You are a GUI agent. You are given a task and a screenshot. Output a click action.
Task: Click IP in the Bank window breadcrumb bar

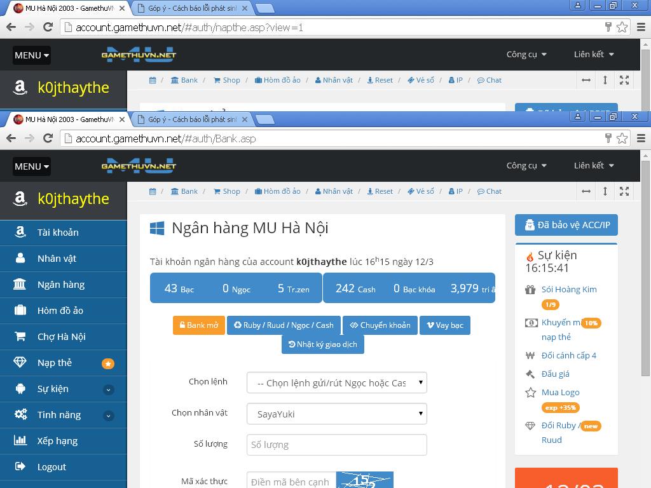pos(455,191)
